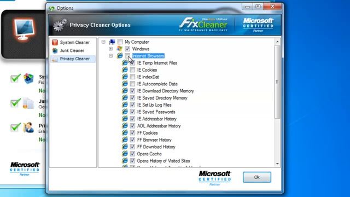
Task: Collapse the Internet Browsers tree node
Action: coord(110,56)
